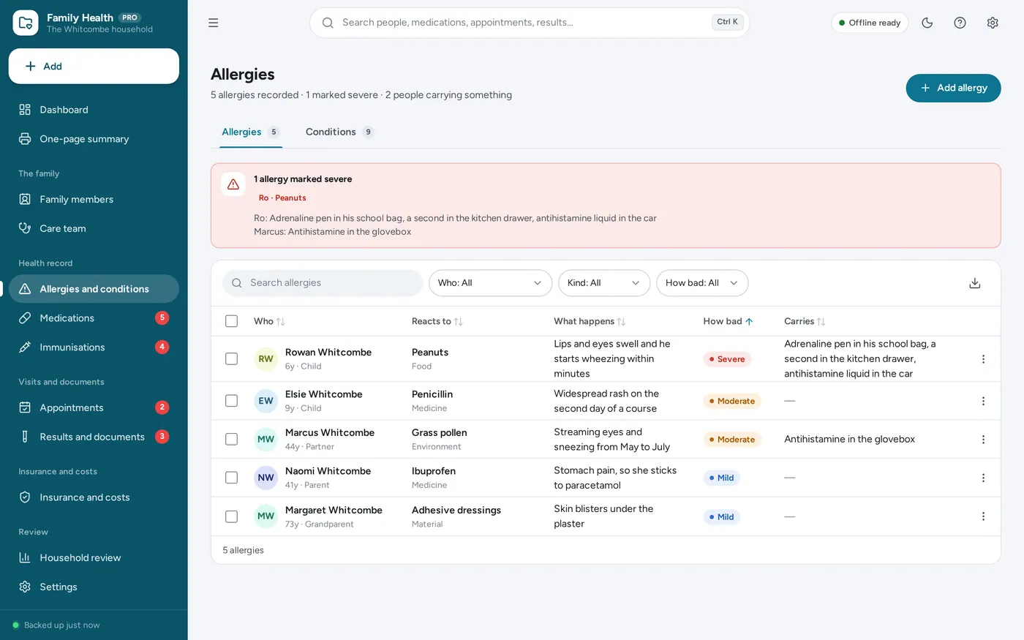Click the Add allergy button
The height and width of the screenshot is (640, 1024).
coord(953,88)
